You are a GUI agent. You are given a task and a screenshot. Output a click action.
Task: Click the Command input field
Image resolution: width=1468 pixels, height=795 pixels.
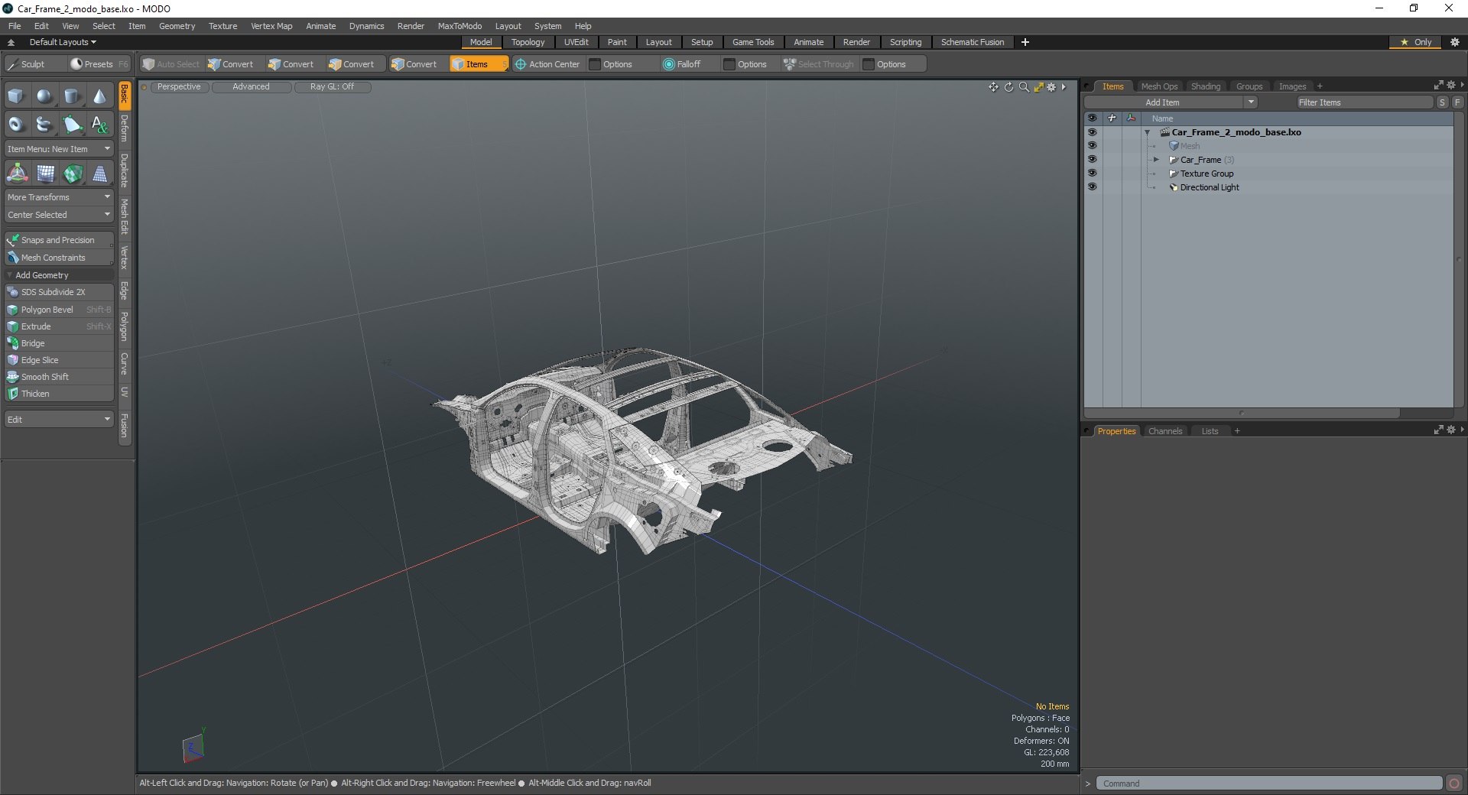[1269, 784]
